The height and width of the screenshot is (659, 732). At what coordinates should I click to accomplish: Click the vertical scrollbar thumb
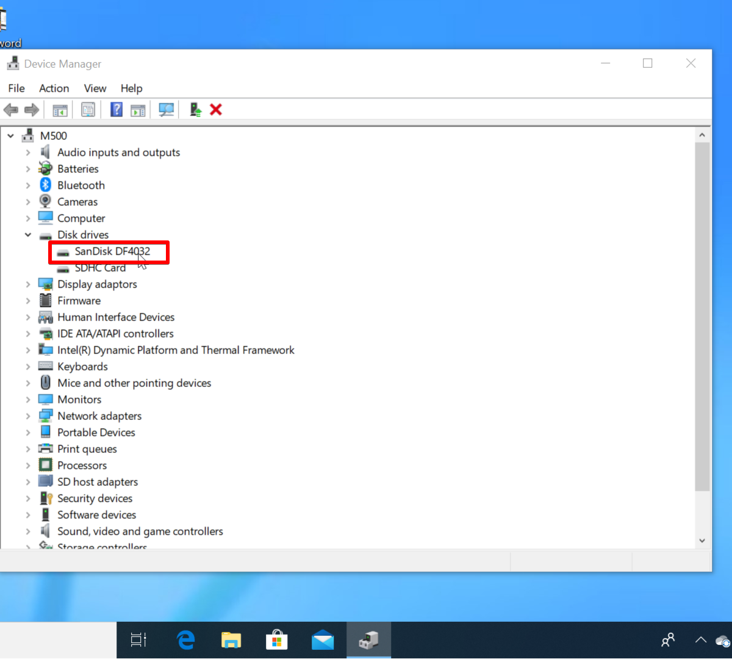tap(702, 317)
